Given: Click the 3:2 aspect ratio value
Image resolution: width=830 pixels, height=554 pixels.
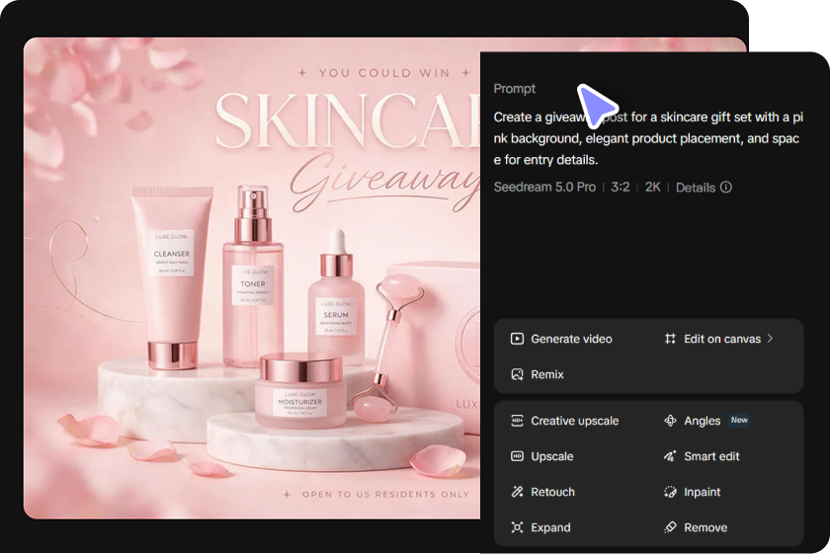Looking at the screenshot, I should click(x=620, y=187).
